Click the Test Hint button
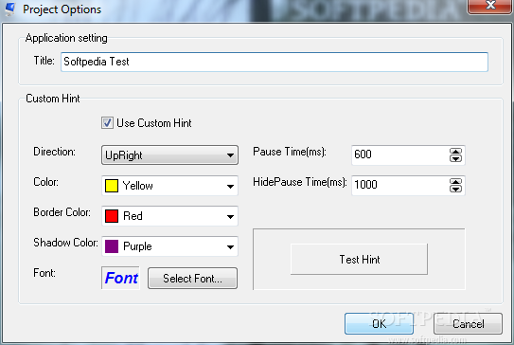 point(359,260)
